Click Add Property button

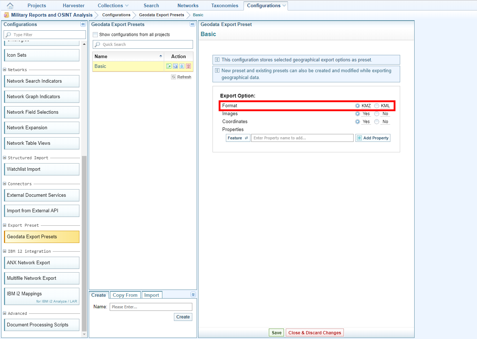[373, 138]
